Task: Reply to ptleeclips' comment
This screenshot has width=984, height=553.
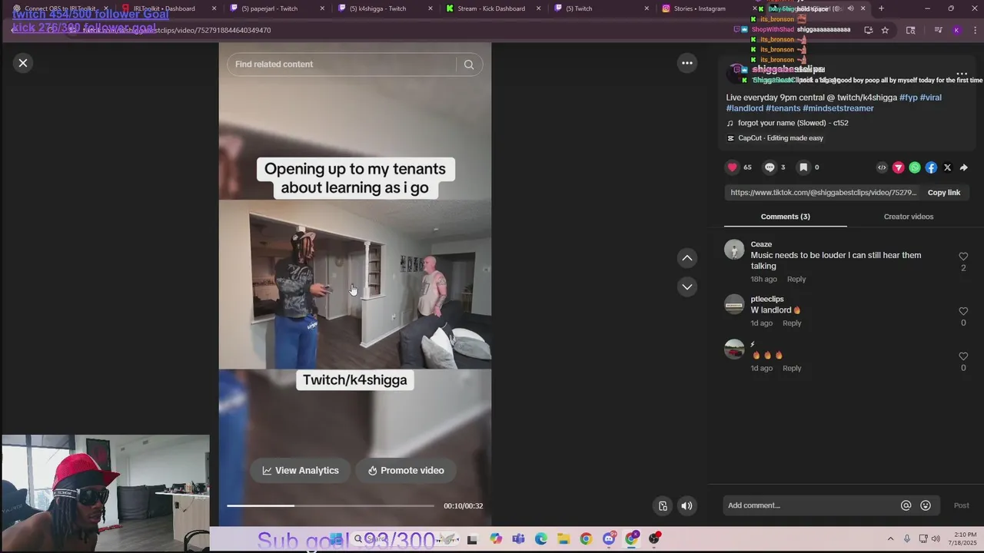Action: (792, 323)
